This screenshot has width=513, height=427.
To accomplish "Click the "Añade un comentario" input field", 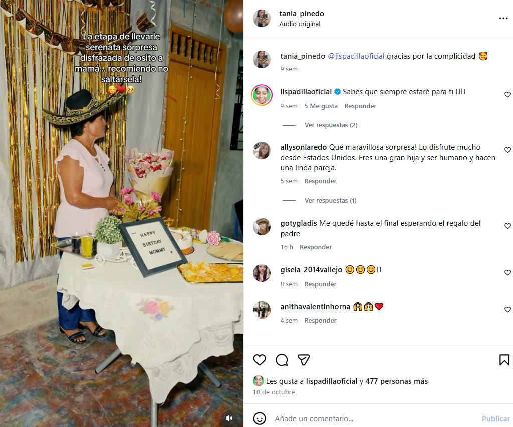I will click(x=371, y=418).
